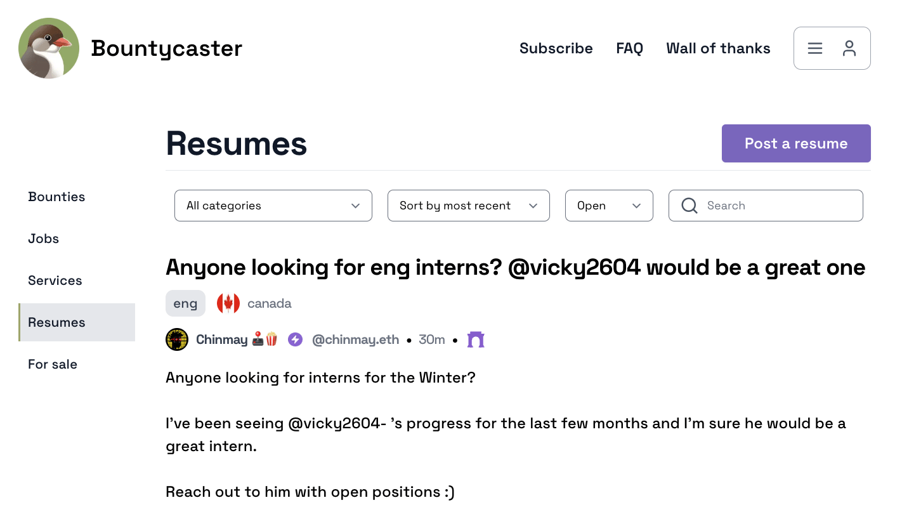The image size is (902, 519).
Task: Go to Bounties in the sidebar
Action: [x=56, y=197]
